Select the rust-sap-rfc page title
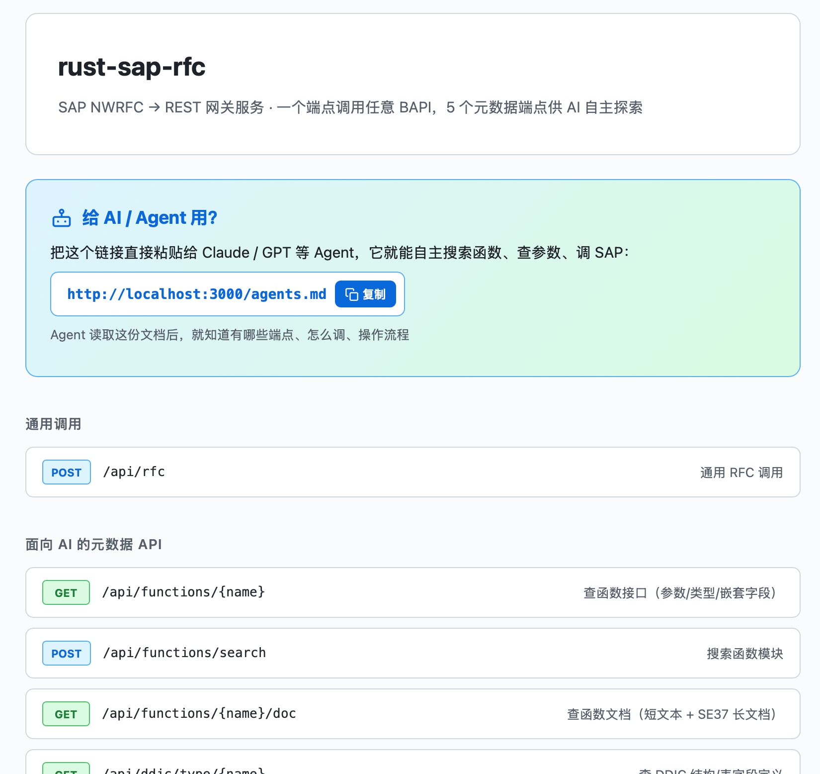Screen dimensions: 820x774 (132, 67)
